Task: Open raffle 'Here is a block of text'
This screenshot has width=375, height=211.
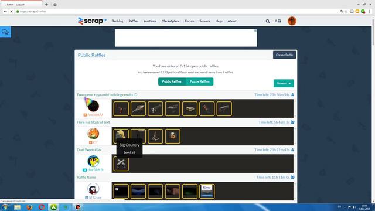Action: (x=93, y=122)
